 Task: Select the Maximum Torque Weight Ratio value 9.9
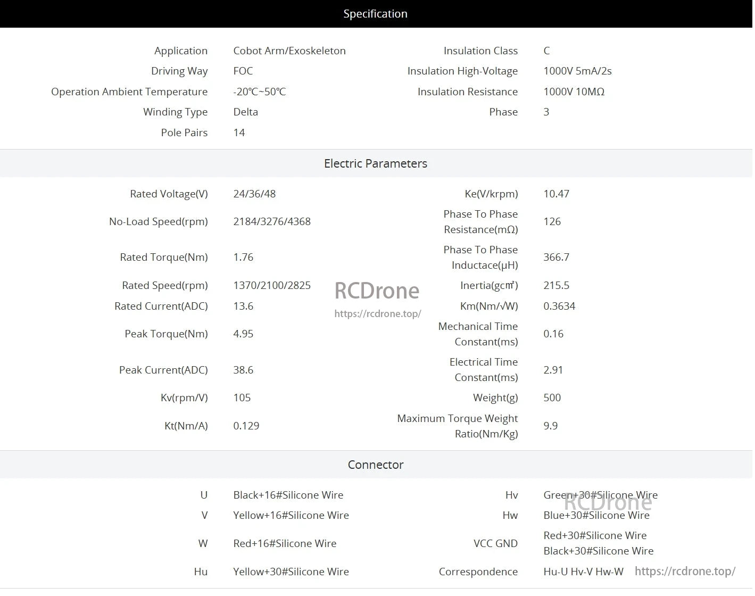550,426
